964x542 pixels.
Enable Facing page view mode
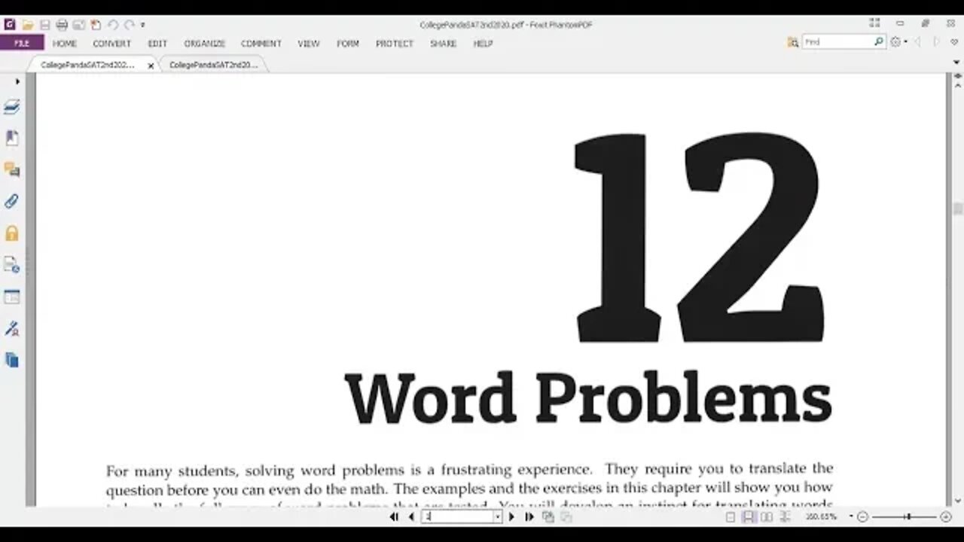point(767,517)
